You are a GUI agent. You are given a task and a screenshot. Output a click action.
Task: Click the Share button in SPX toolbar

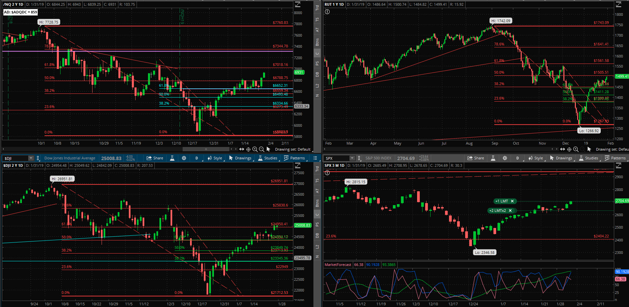[x=476, y=158]
